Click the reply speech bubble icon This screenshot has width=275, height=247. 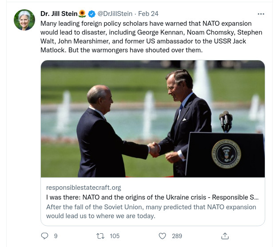coord(44,236)
